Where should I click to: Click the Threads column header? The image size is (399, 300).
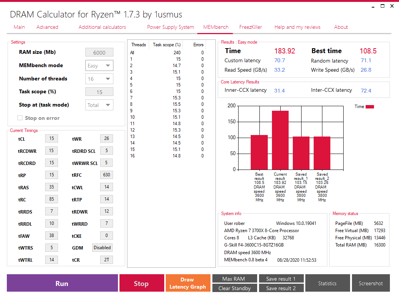[x=138, y=45]
